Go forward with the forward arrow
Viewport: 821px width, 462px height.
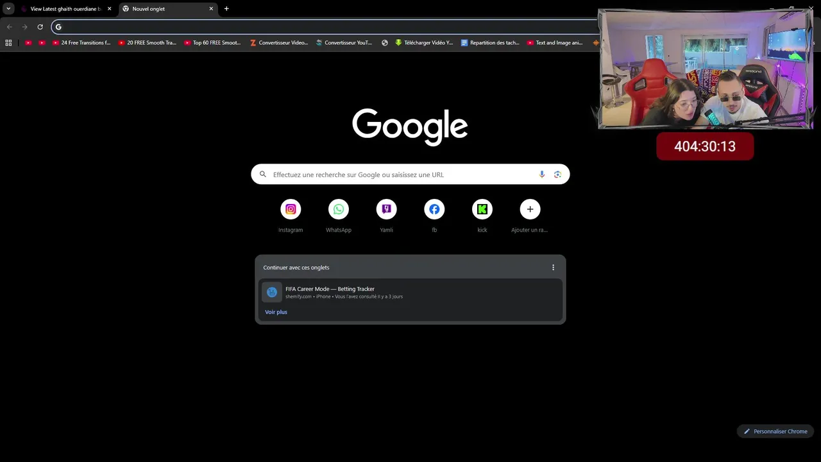click(x=24, y=27)
